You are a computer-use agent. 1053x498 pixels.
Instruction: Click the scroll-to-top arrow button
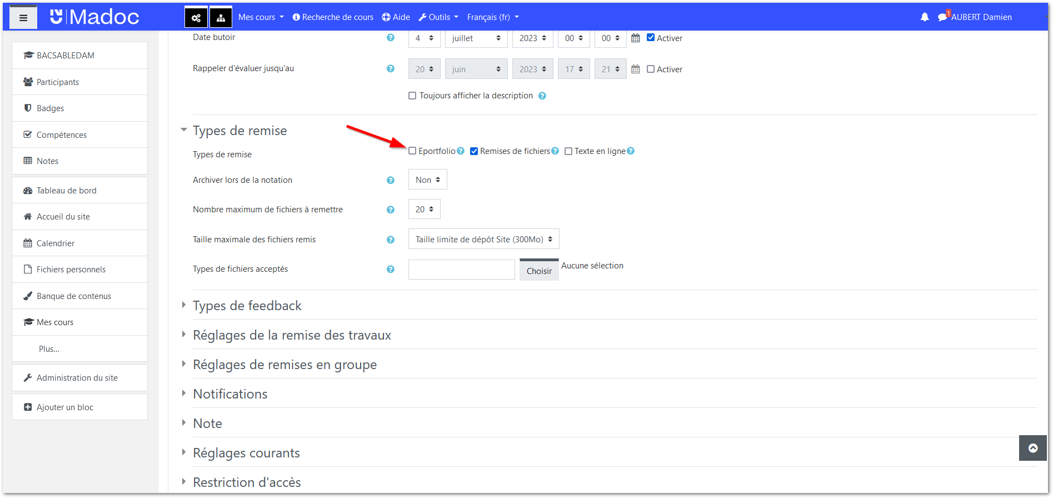1033,448
